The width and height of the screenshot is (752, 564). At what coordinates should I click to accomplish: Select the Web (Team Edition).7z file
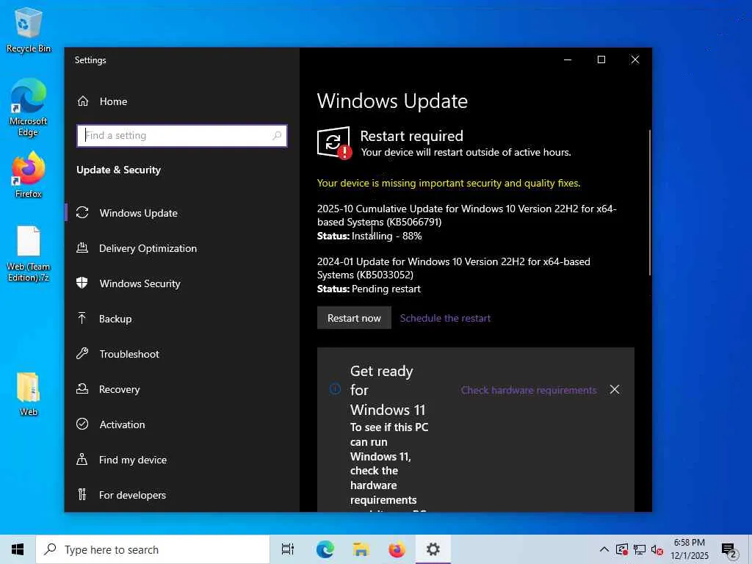pos(29,253)
